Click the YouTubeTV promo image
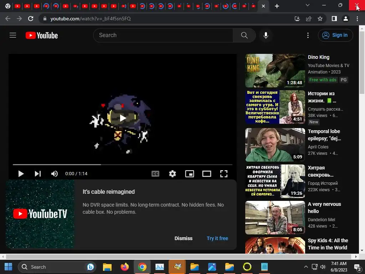365x274 pixels. pyautogui.click(x=40, y=214)
